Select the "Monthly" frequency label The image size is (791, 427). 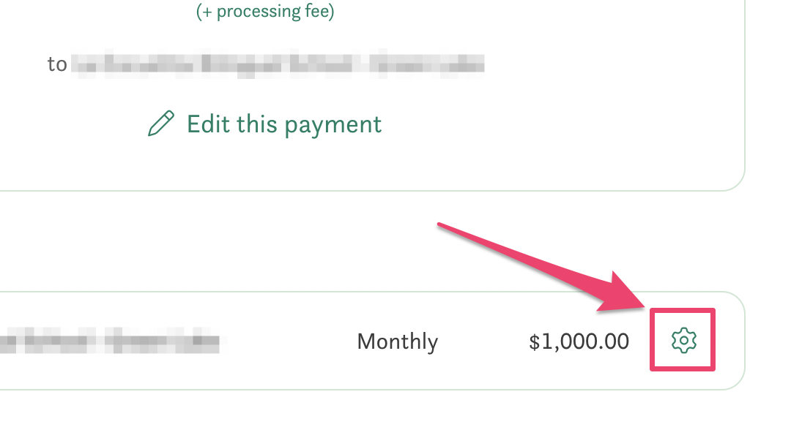(397, 341)
